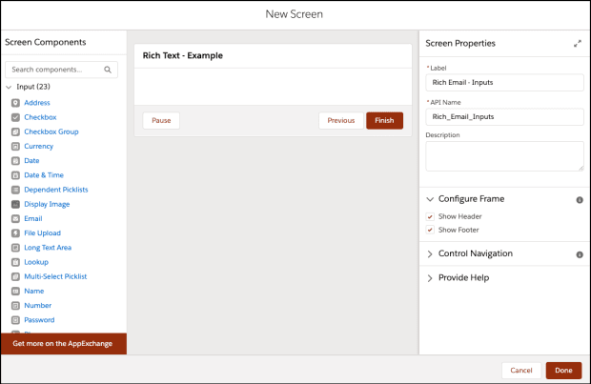591x384 pixels.
Task: Click the Lookup component icon
Action: [x=15, y=262]
